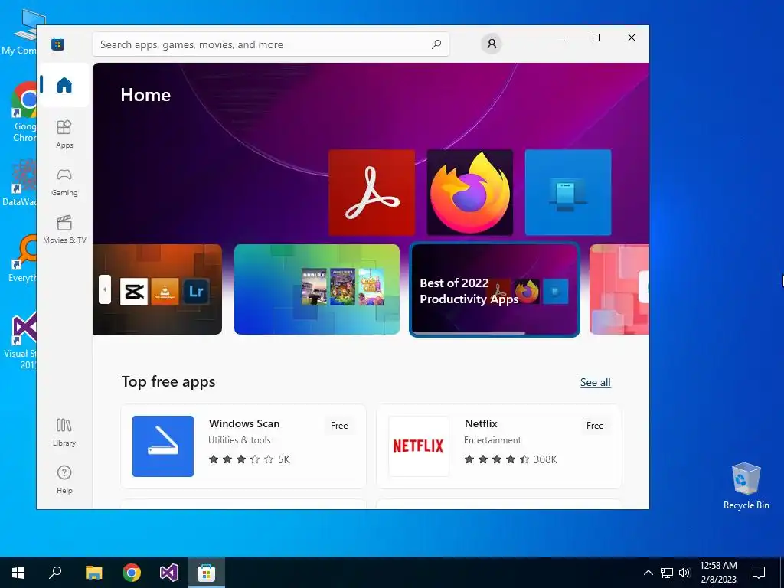Select the games collection carousel card

tap(317, 289)
